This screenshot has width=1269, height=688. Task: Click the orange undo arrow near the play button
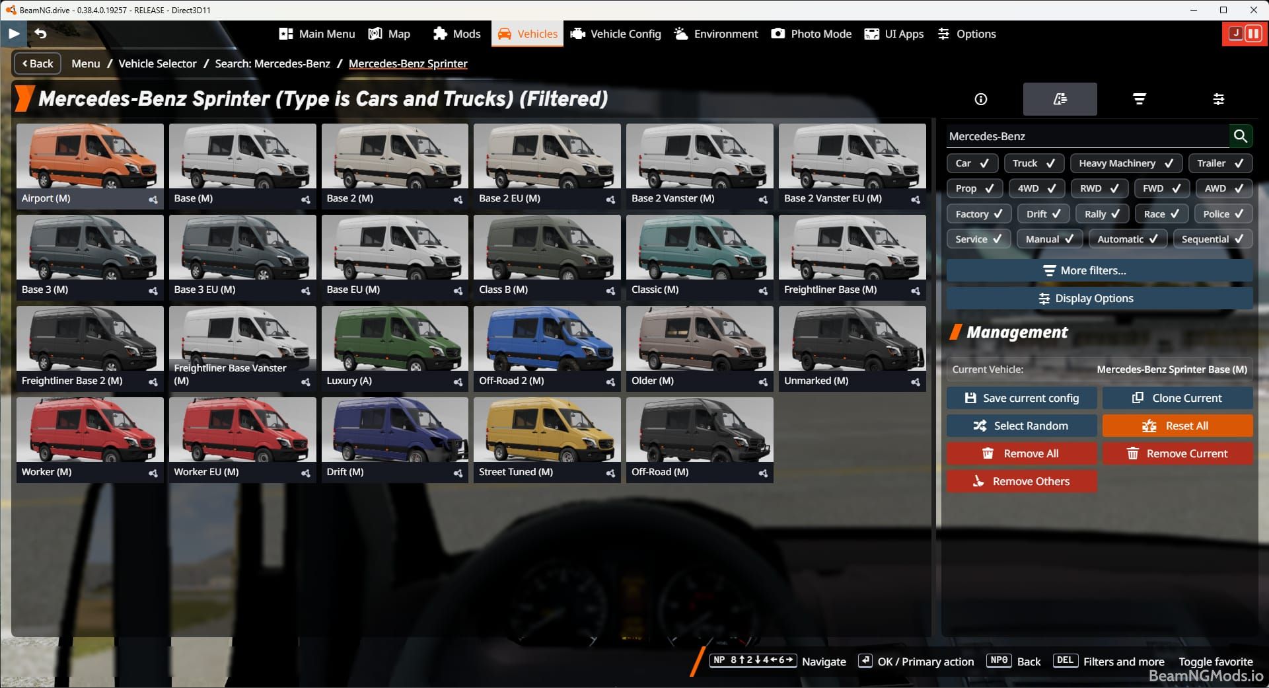41,34
